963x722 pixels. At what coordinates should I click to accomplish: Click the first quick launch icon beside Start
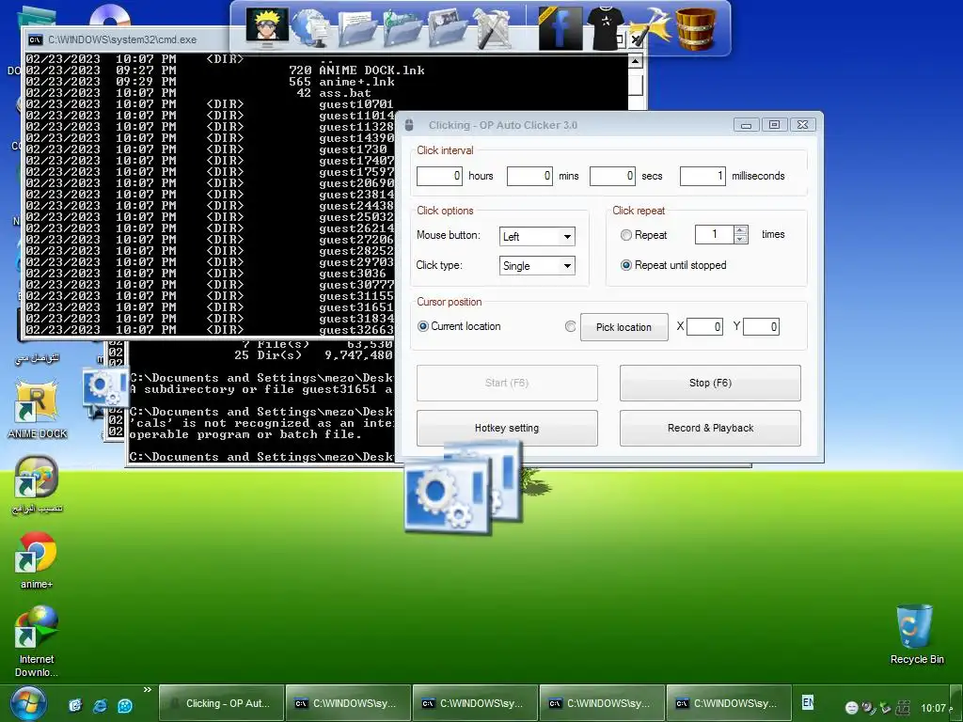tap(75, 705)
